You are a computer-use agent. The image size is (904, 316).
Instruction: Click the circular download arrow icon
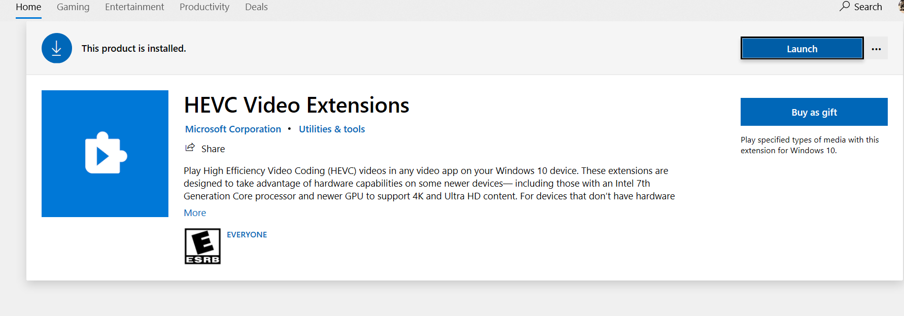56,48
